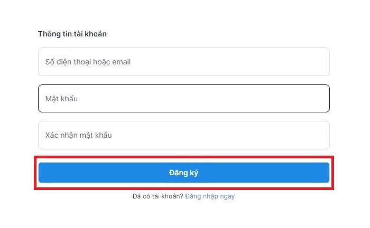The image size is (370, 228).
Task: Click the "Mật khẩu" placeholder text
Action: coord(61,99)
